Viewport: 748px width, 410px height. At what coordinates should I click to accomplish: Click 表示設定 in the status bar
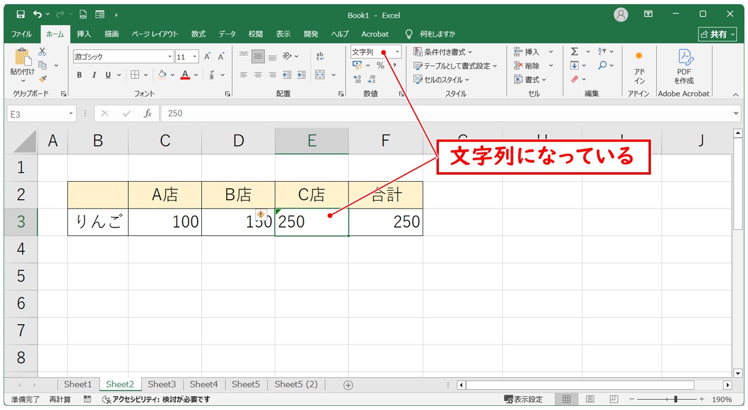point(523,399)
